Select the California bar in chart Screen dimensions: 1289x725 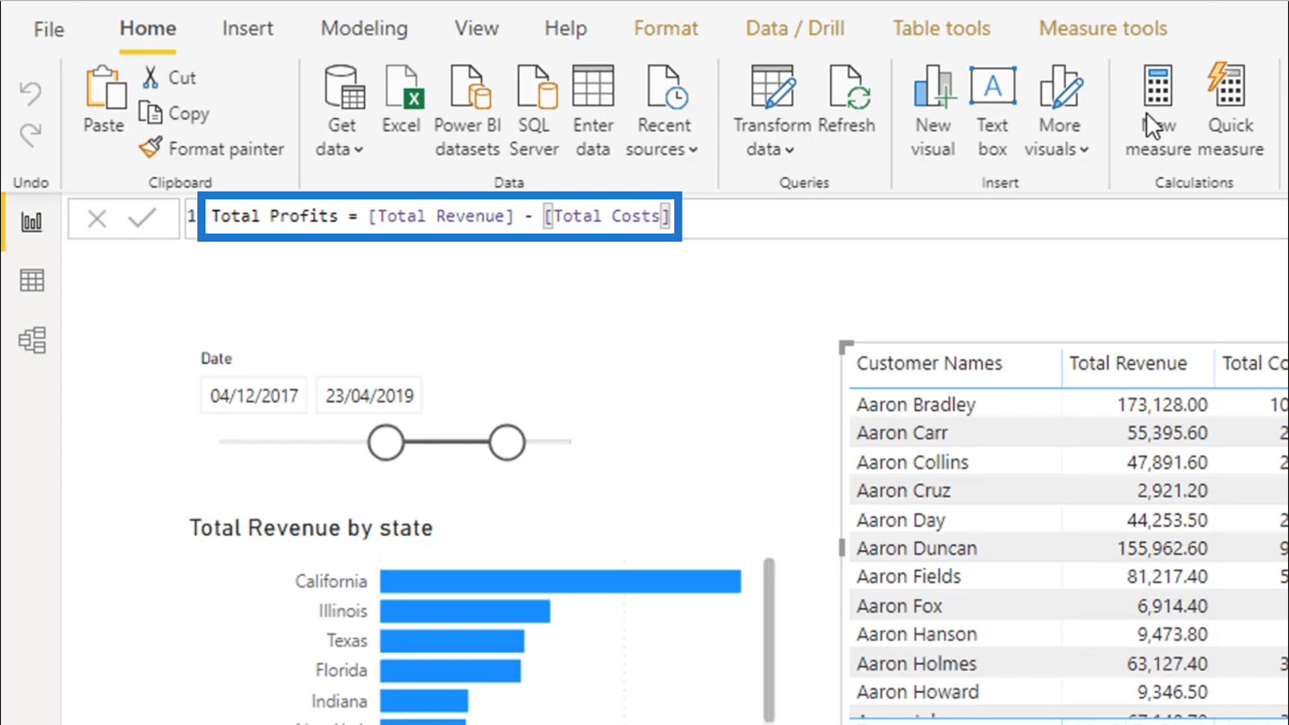560,582
